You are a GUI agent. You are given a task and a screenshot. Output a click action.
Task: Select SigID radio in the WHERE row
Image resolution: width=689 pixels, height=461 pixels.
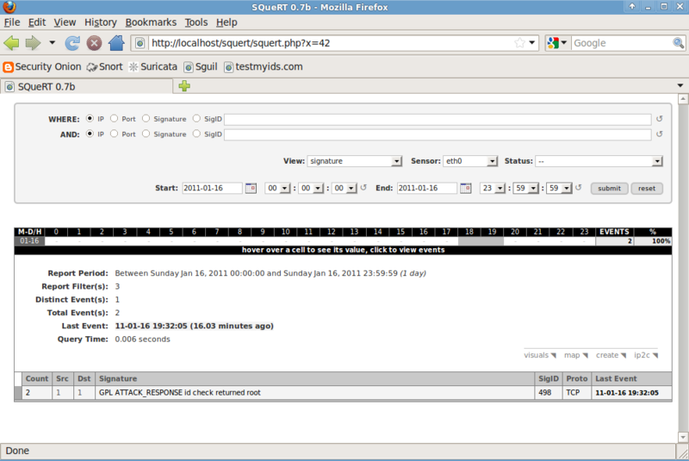[x=196, y=118]
